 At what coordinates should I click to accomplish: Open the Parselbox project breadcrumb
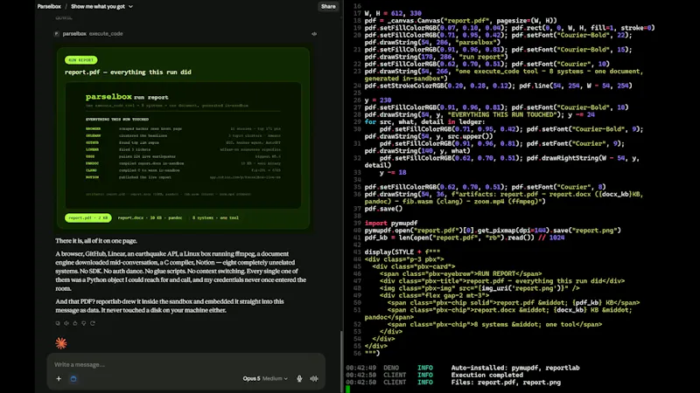(x=49, y=6)
